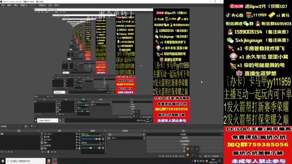292x164 pixels.
Task: Pop out the Scenes dock header icon
Action: pos(39,131)
